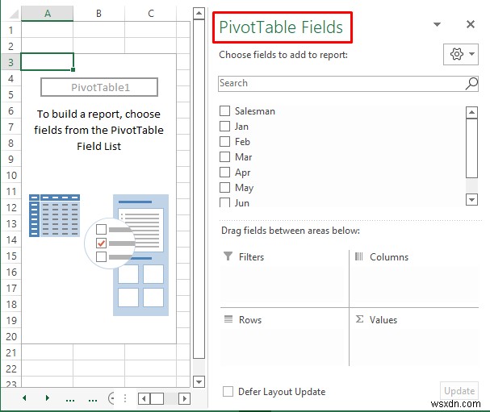Click the horizontal scroll right arrow

click(184, 398)
